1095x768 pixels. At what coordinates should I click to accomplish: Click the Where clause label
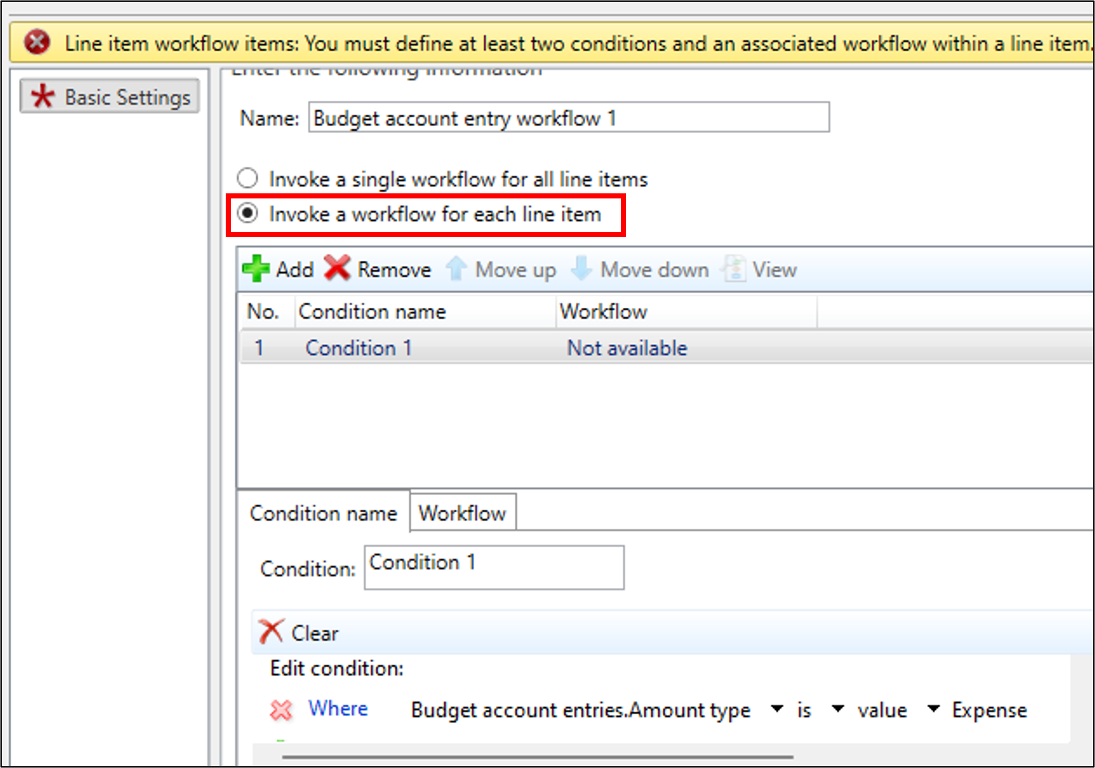[338, 709]
